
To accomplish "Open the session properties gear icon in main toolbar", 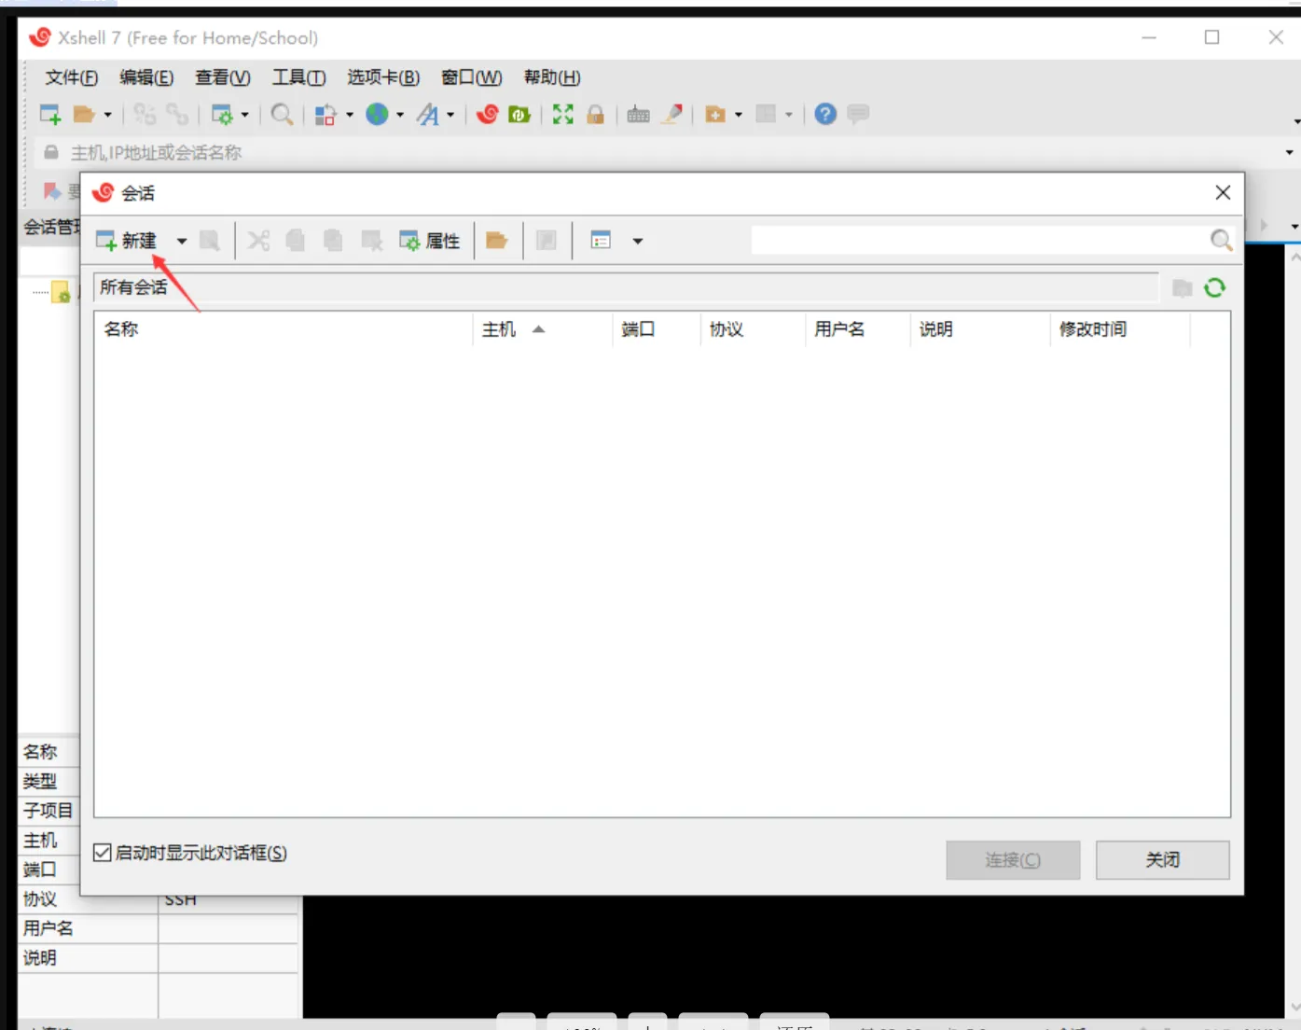I will (x=222, y=115).
